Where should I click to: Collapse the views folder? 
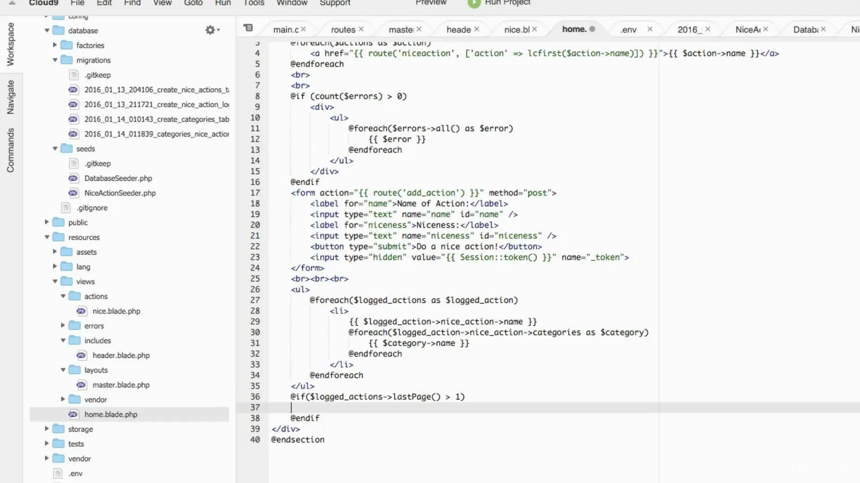coord(55,281)
